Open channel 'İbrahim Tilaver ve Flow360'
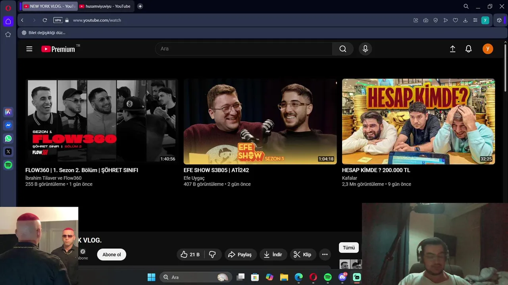The width and height of the screenshot is (508, 285). tap(53, 178)
